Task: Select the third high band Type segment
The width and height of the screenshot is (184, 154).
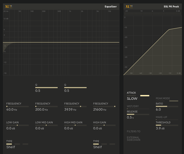Action: pos(112,144)
